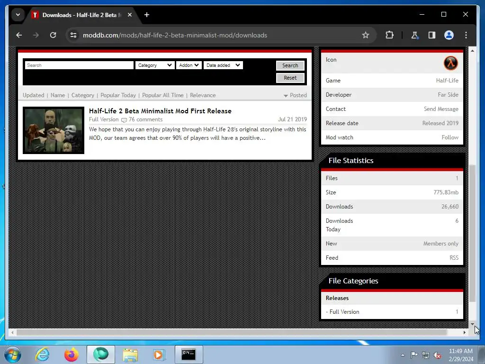
Task: Open the Far Side developer link
Action: point(448,95)
